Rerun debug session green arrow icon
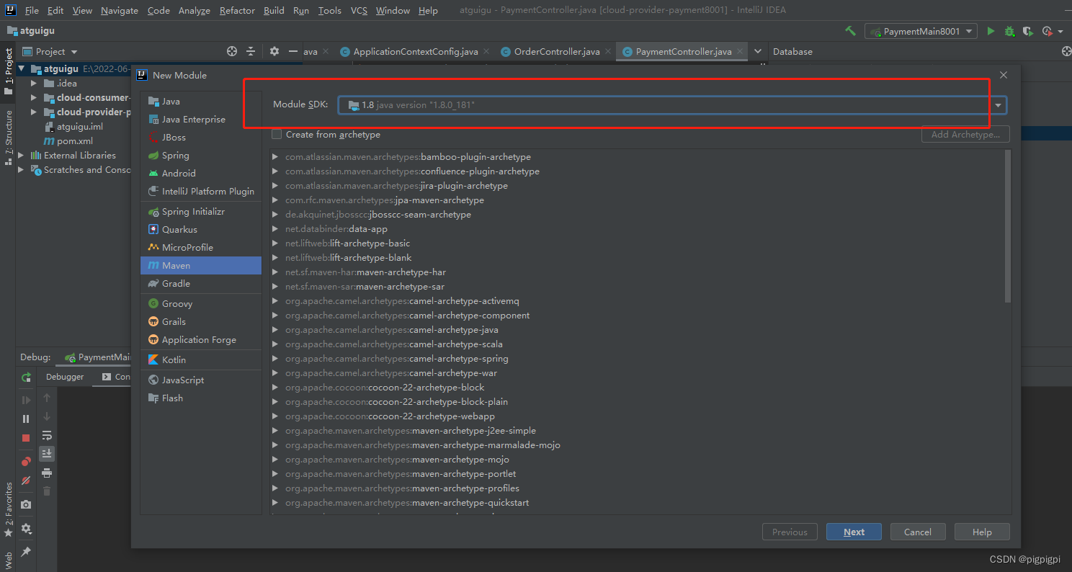This screenshot has width=1072, height=572. coord(26,377)
